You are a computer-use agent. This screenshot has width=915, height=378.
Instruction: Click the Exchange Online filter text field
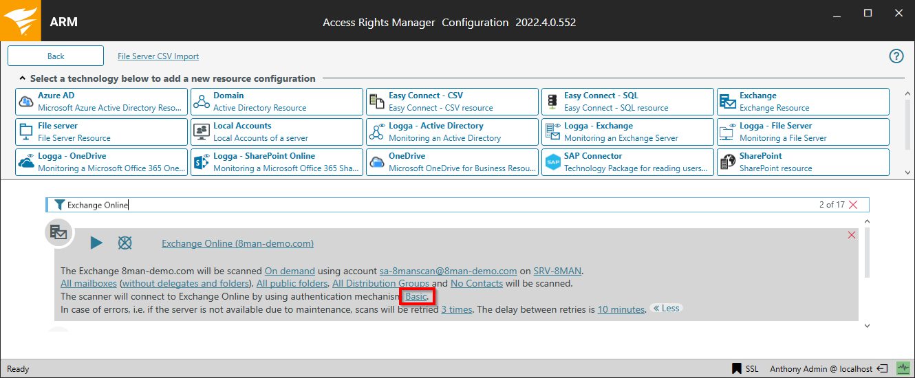[x=413, y=205]
